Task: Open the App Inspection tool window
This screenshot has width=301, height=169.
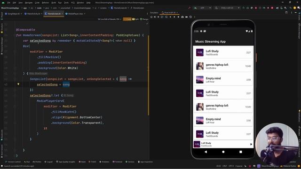Action: point(145,161)
